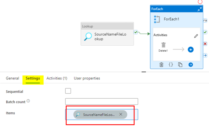This screenshot has width=209, height=127.
Task: Select the Delete1 activity icon
Action: (x=163, y=45)
